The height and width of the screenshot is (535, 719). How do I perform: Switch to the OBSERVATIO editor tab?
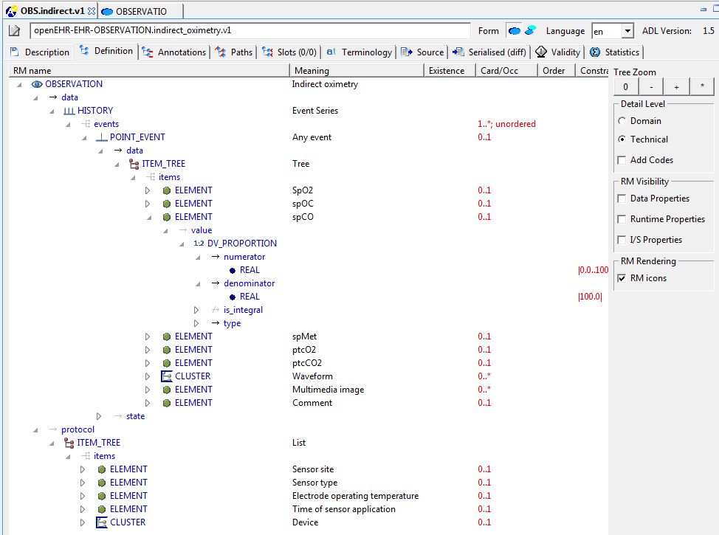coord(140,12)
